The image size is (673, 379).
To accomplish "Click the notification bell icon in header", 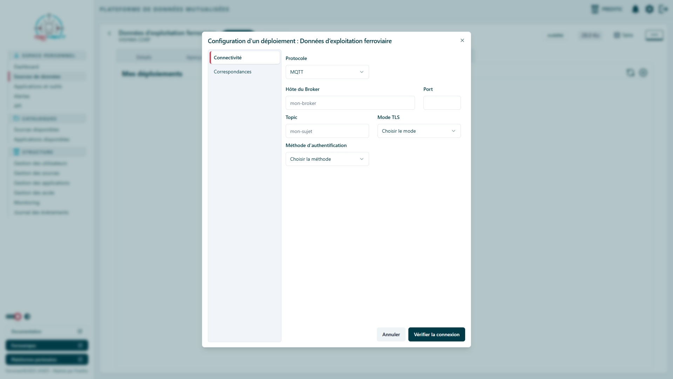I will (x=635, y=9).
